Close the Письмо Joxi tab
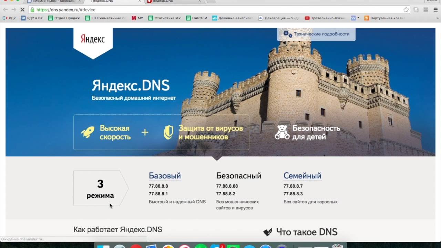The width and height of the screenshot is (441, 248). (80, 1)
